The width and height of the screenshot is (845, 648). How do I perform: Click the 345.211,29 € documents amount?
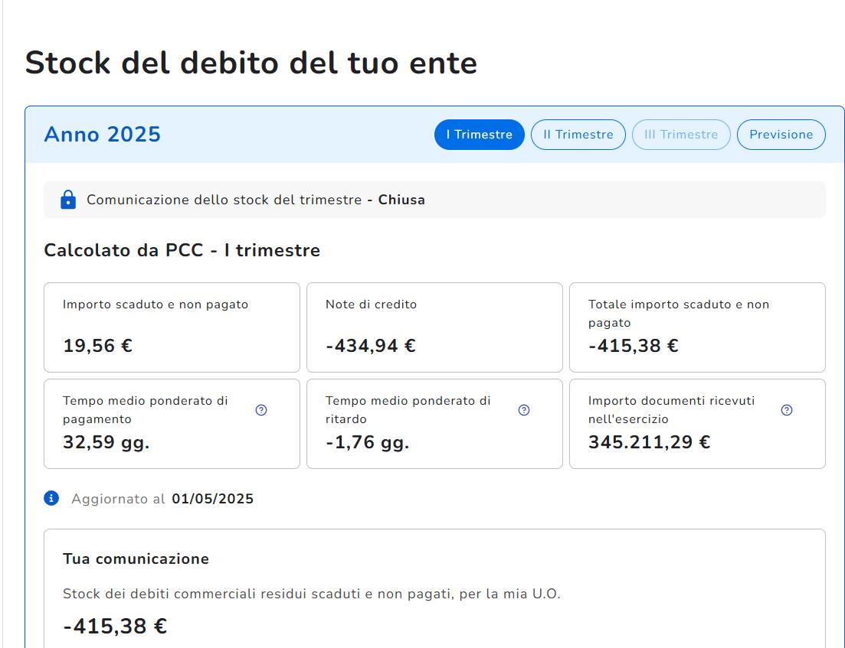tap(649, 442)
